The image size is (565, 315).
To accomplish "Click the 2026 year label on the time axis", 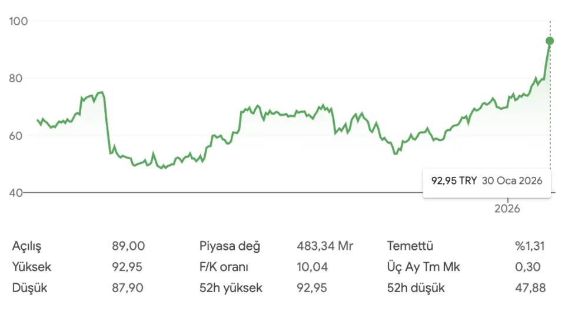I will [507, 209].
